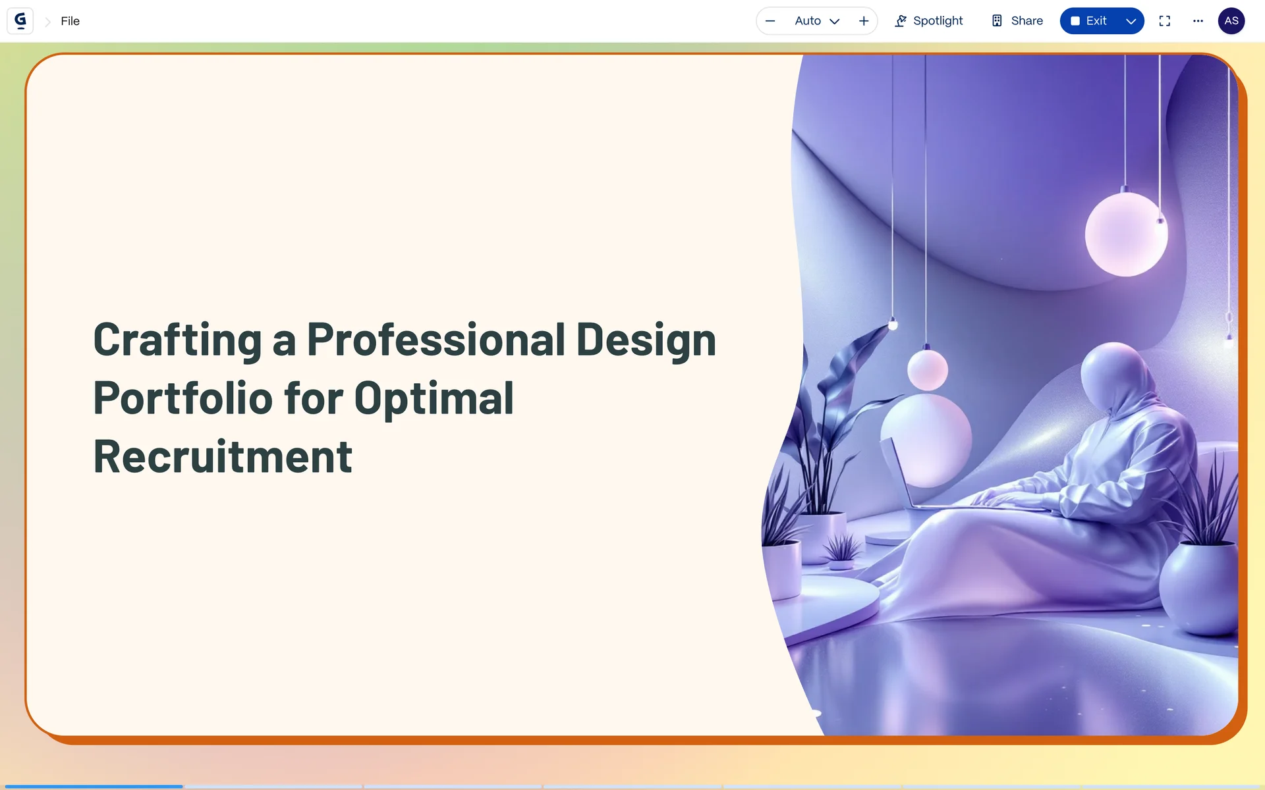Zoom in with the plus button
The height and width of the screenshot is (790, 1265).
(864, 21)
